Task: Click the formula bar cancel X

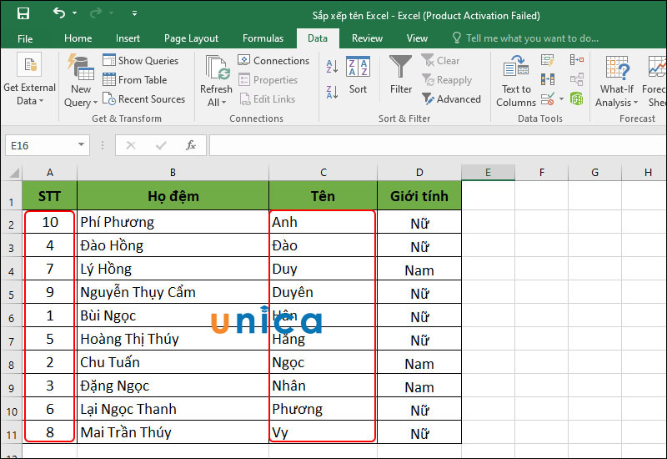Action: point(131,145)
